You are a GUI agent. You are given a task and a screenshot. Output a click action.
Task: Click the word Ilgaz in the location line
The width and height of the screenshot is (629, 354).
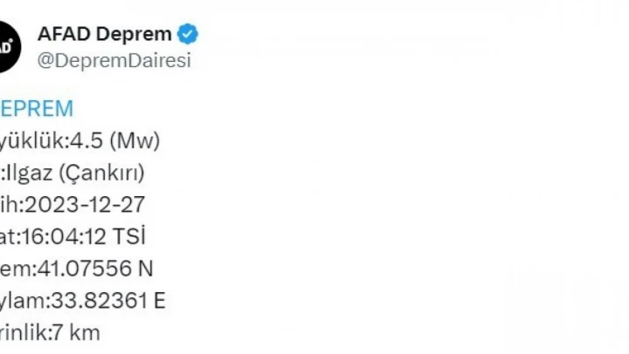[x=31, y=173]
